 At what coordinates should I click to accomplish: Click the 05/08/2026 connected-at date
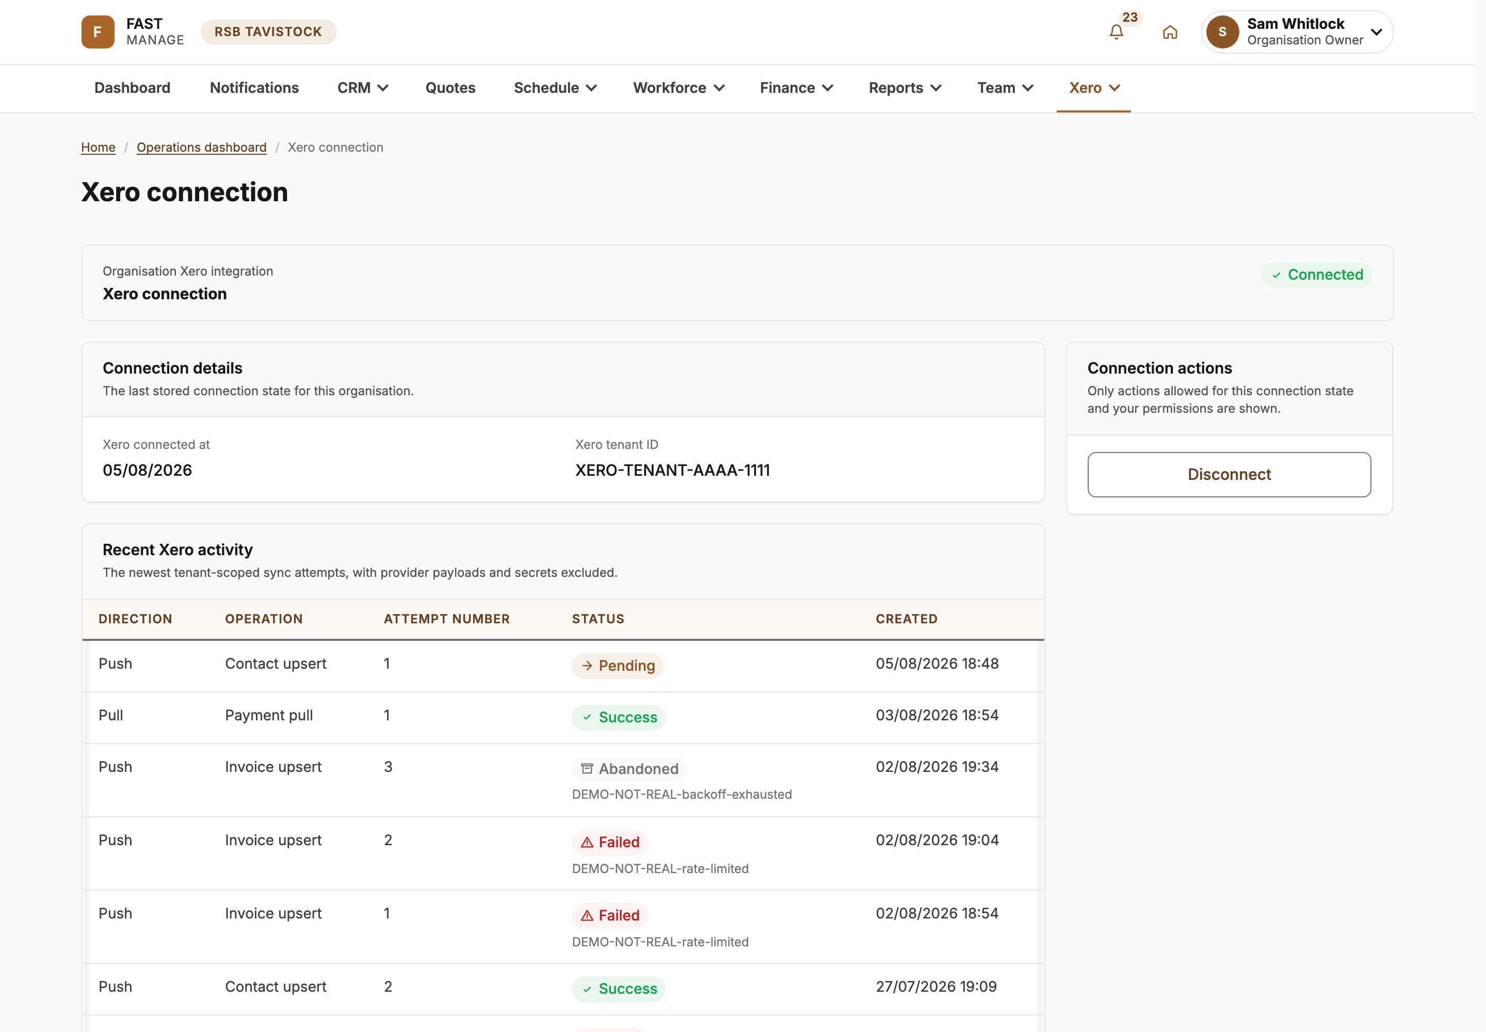148,470
